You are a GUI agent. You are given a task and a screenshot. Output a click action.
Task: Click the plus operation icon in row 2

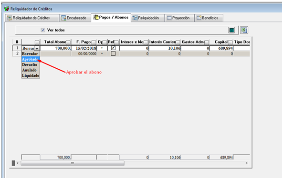[102, 53]
